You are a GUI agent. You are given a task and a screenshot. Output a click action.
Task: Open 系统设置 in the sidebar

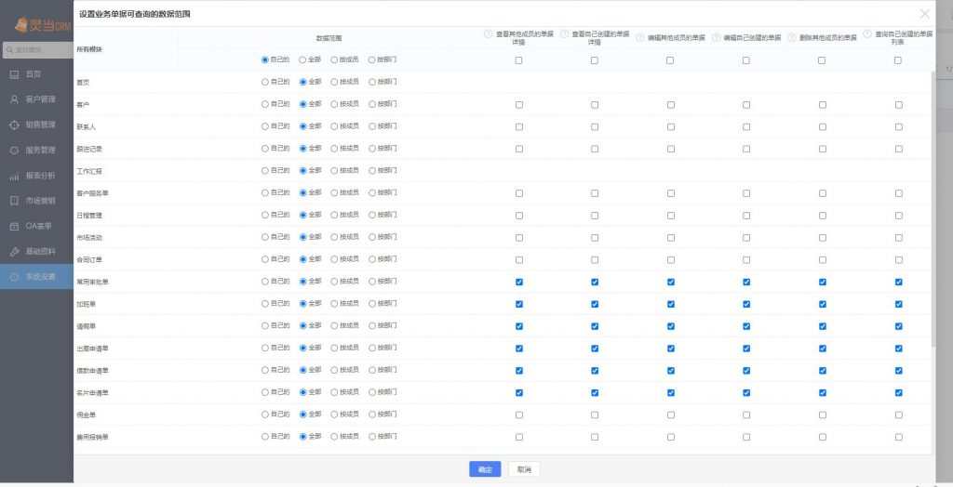[x=36, y=277]
